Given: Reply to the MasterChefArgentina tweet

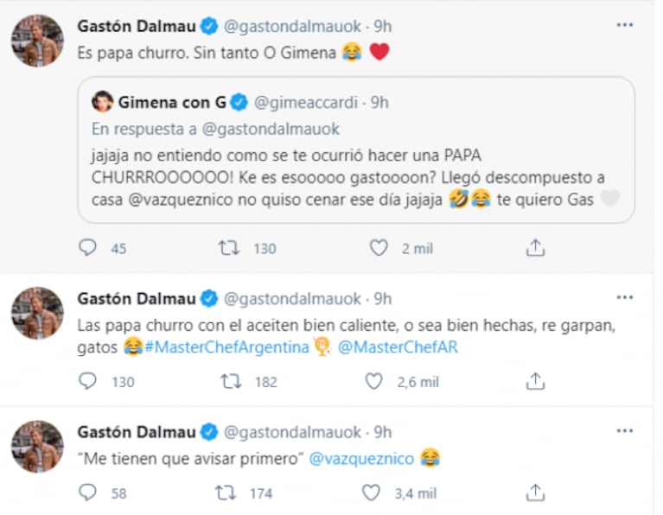Looking at the screenshot, I should [x=89, y=380].
